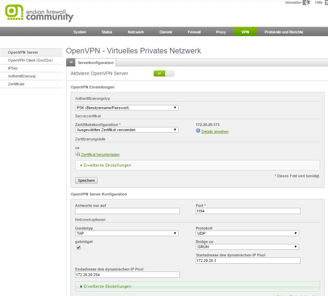Open the Zertifikat herunterladen link
328x296 pixels.
coord(100,155)
